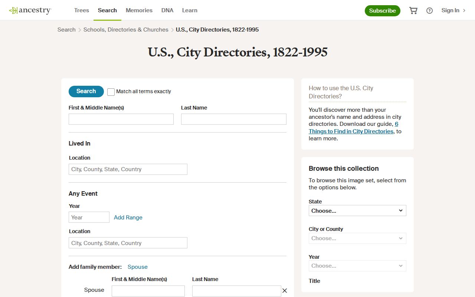
Task: Open the help question mark icon
Action: (x=429, y=10)
